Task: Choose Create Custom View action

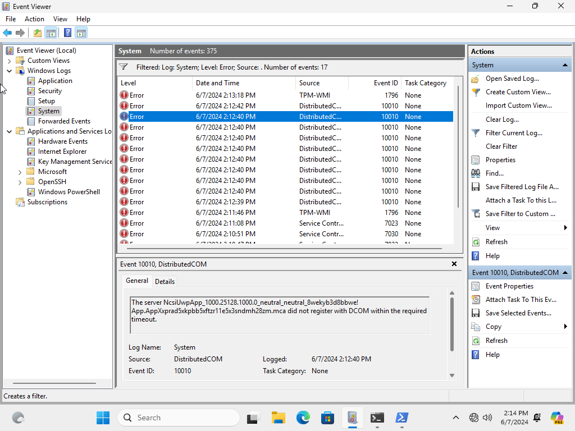Action: tap(518, 92)
